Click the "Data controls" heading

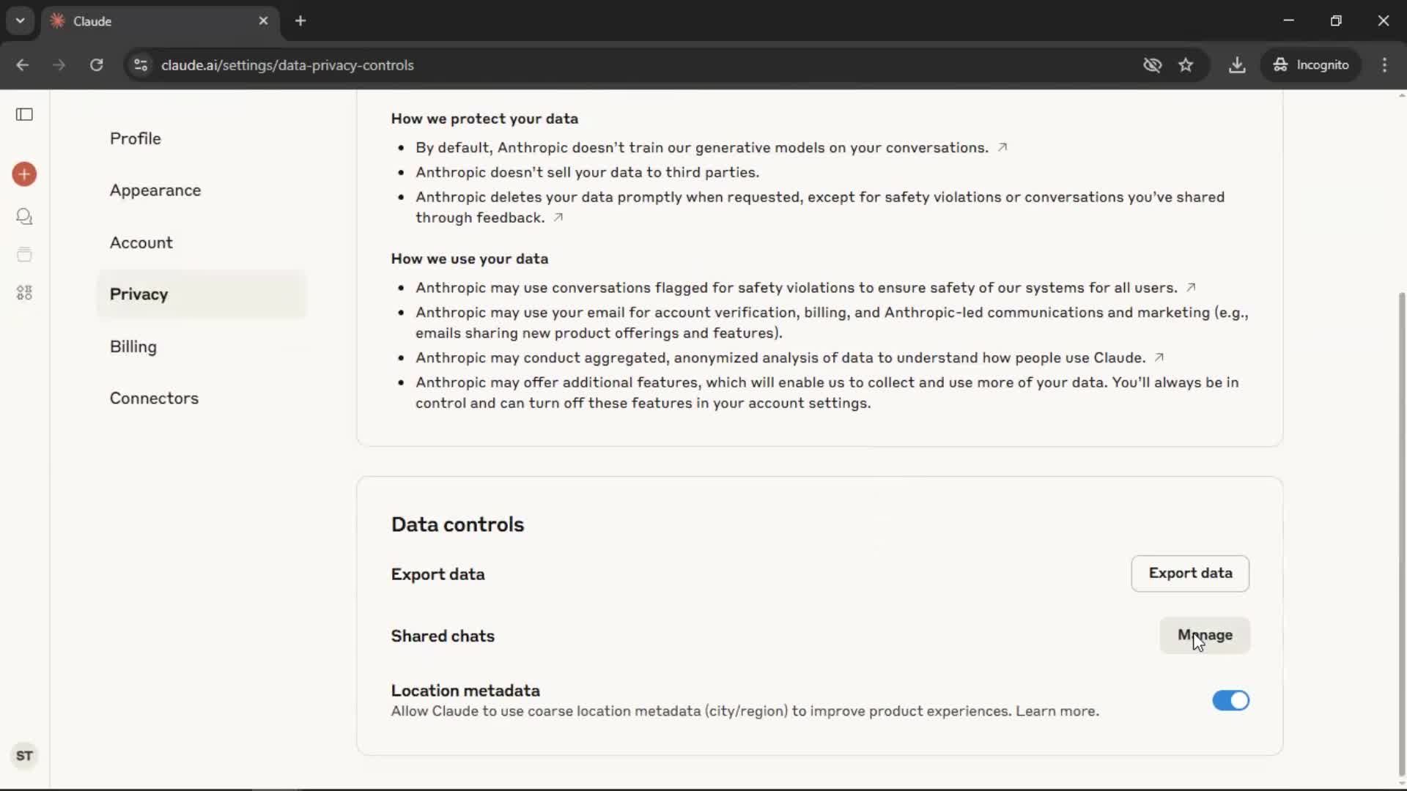457,524
